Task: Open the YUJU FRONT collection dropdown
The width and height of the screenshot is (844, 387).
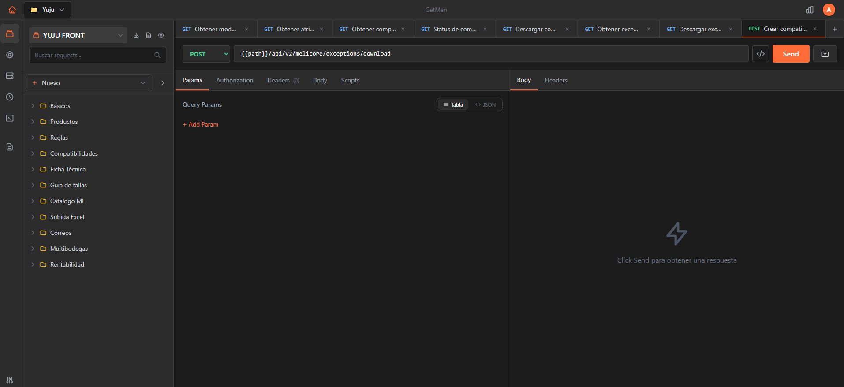Action: [x=78, y=35]
